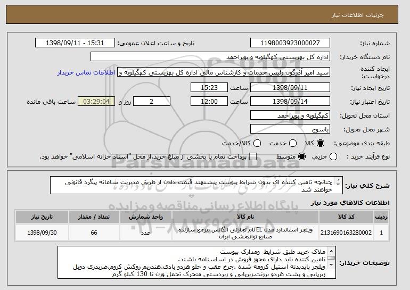This screenshot has width=410, height=290.
Task: Click the توضیحات خریدار label
Action: (x=365, y=263)
